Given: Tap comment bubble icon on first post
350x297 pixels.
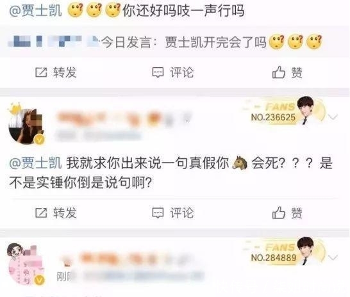Looking at the screenshot, I should tap(158, 72).
